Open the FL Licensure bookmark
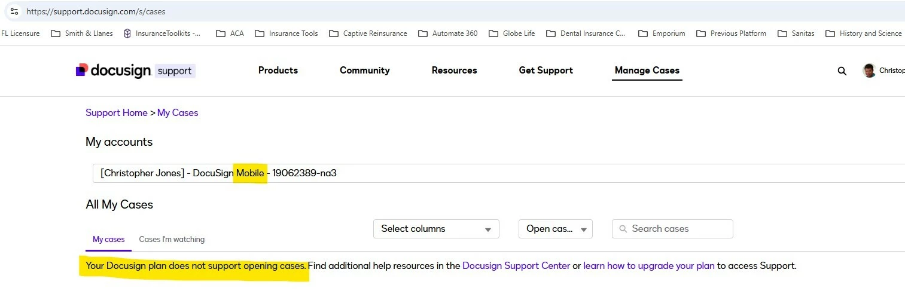This screenshot has width=905, height=294. [20, 33]
